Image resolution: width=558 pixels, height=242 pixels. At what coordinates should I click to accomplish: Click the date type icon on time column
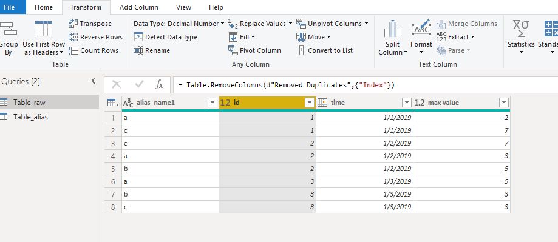322,103
